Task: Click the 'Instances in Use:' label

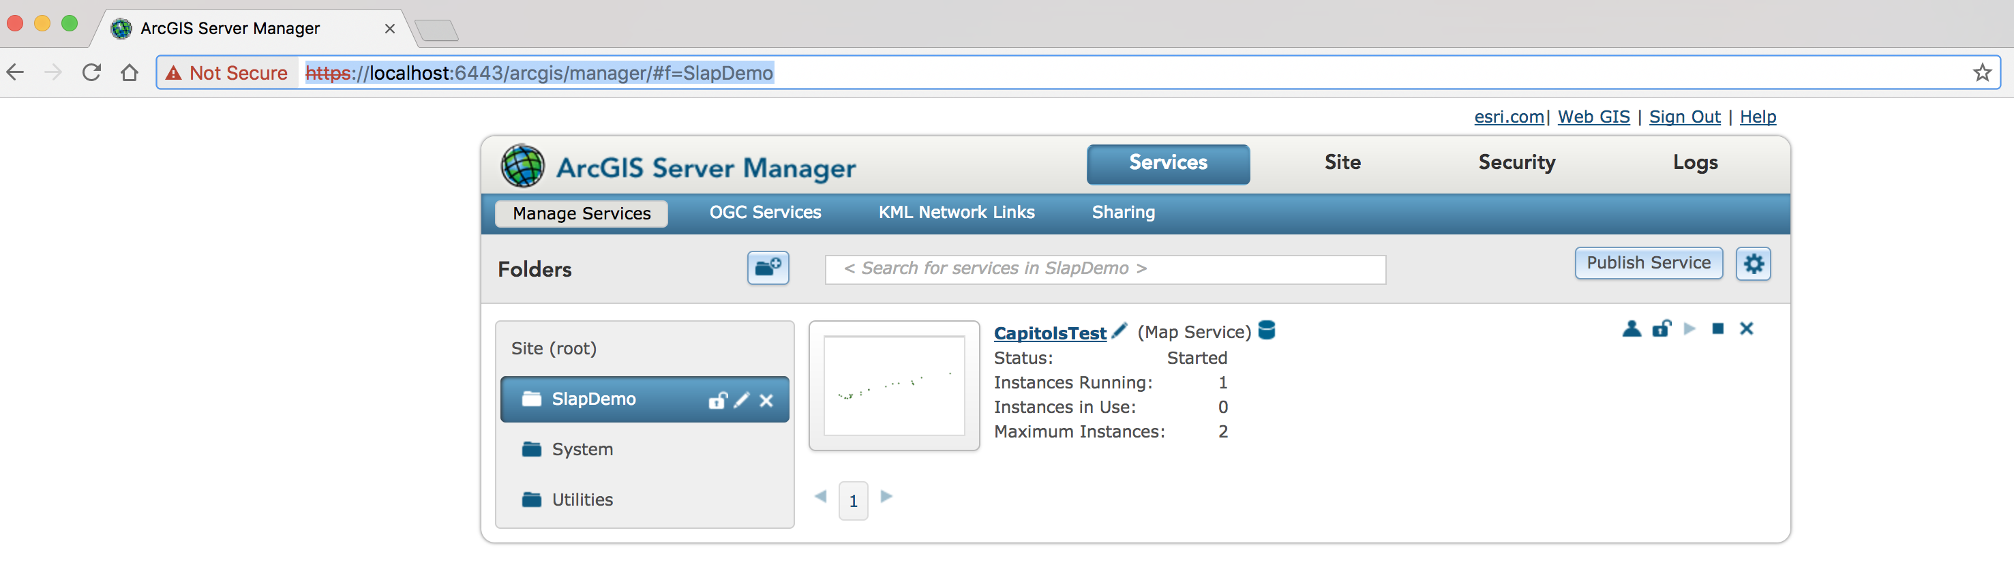Action: click(1064, 407)
